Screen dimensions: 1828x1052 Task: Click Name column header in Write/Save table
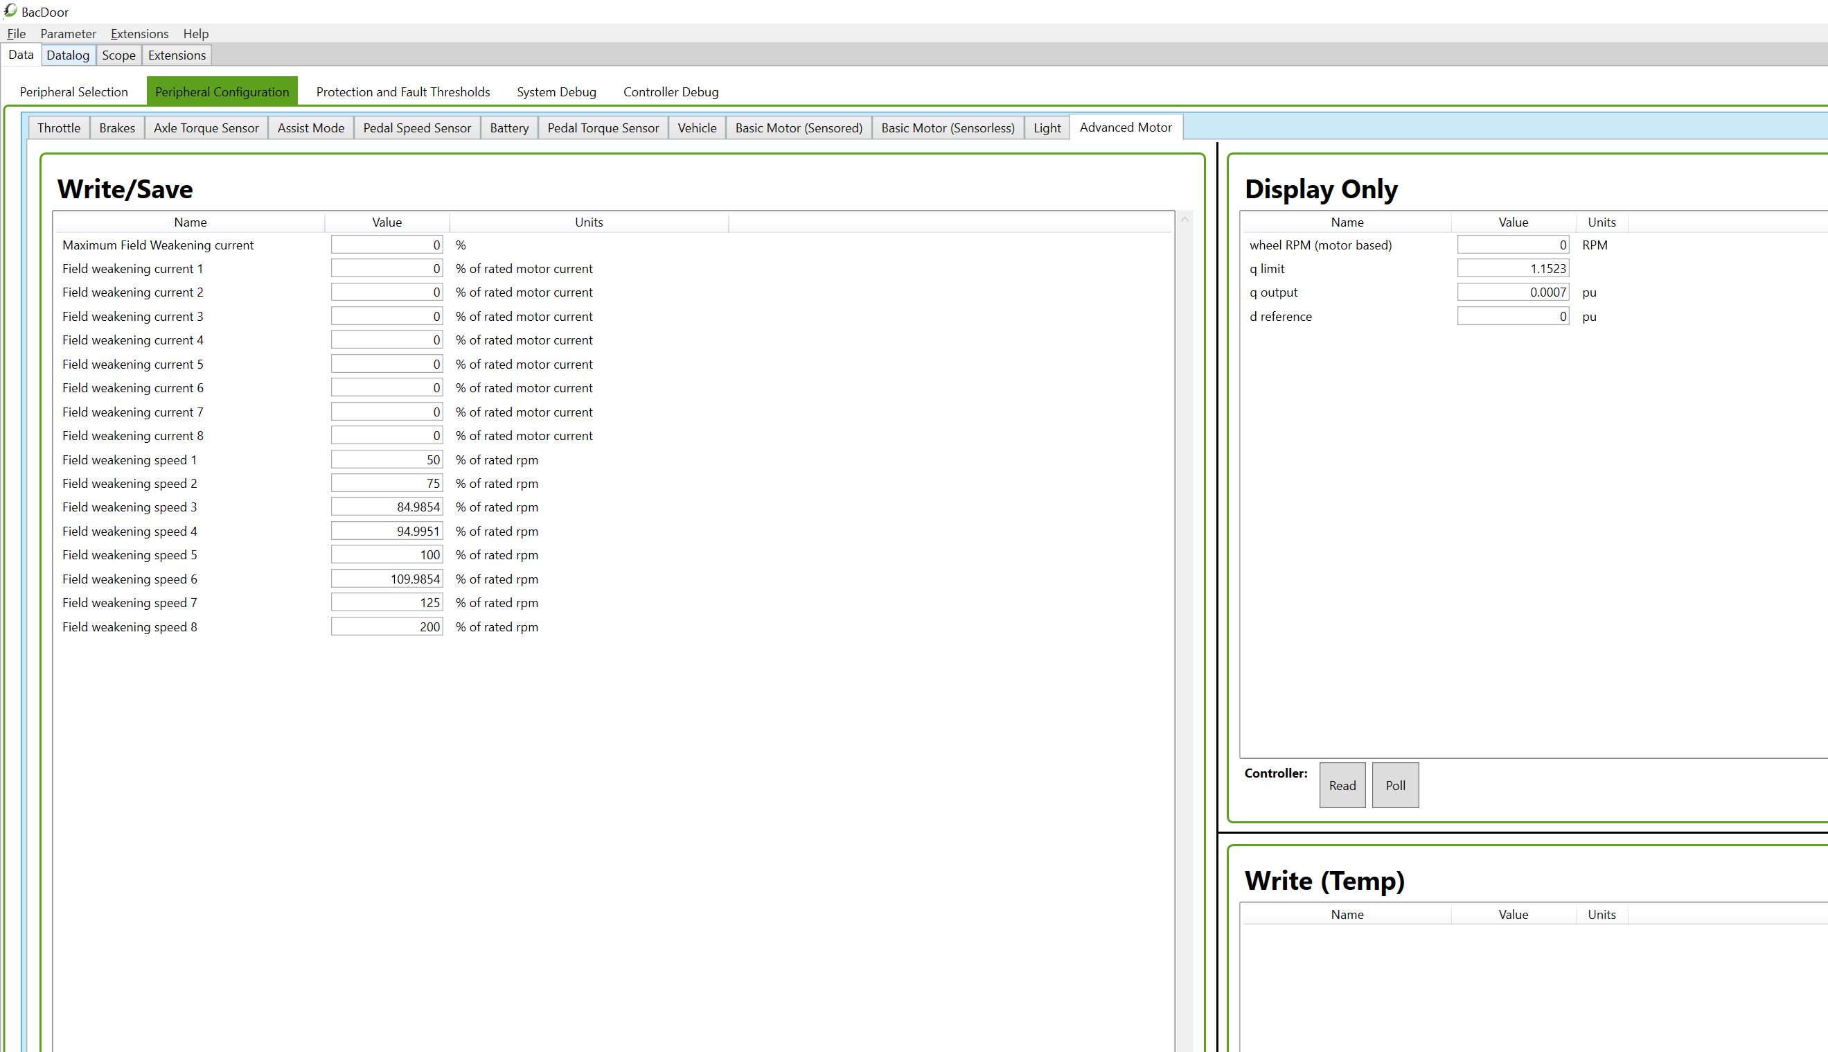pos(190,222)
